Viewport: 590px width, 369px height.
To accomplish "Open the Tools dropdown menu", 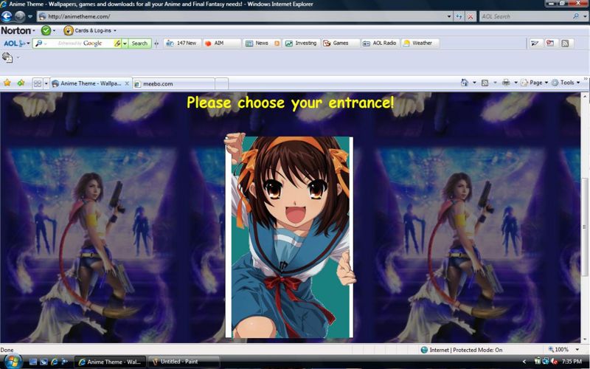I will click(567, 83).
